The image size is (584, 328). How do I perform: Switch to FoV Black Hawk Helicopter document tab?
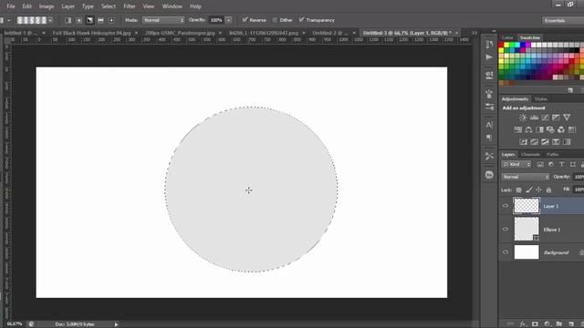click(91, 33)
